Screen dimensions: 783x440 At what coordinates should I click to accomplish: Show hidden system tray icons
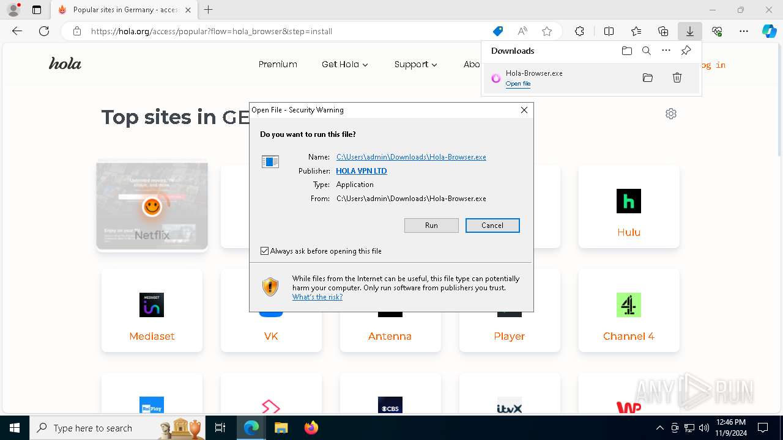(x=659, y=428)
